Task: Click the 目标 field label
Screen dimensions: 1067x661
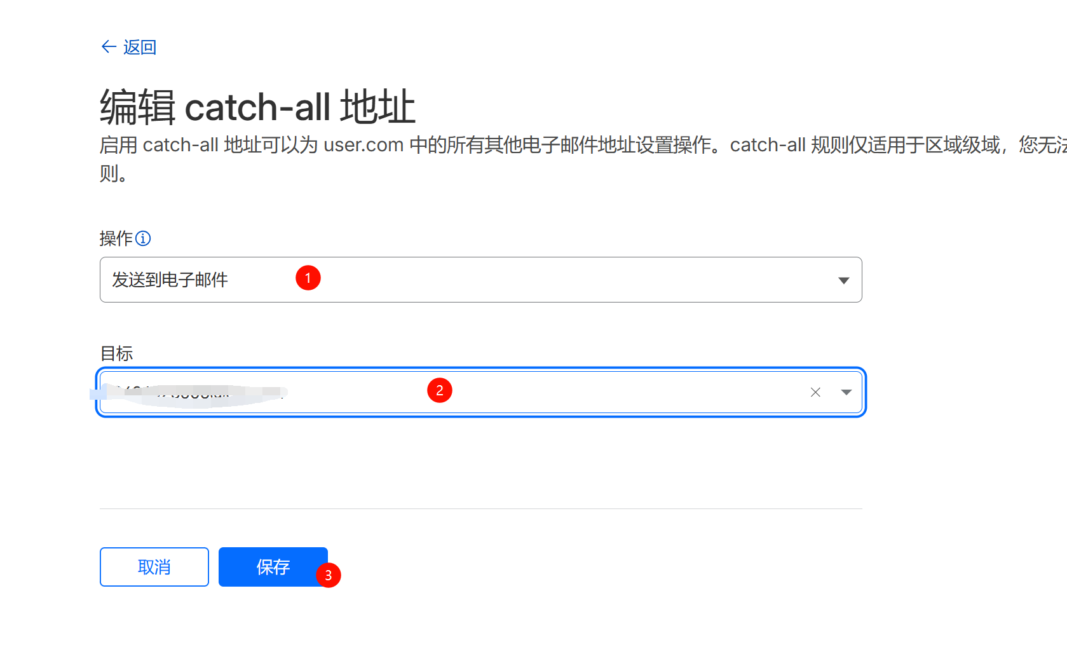Action: pos(116,353)
